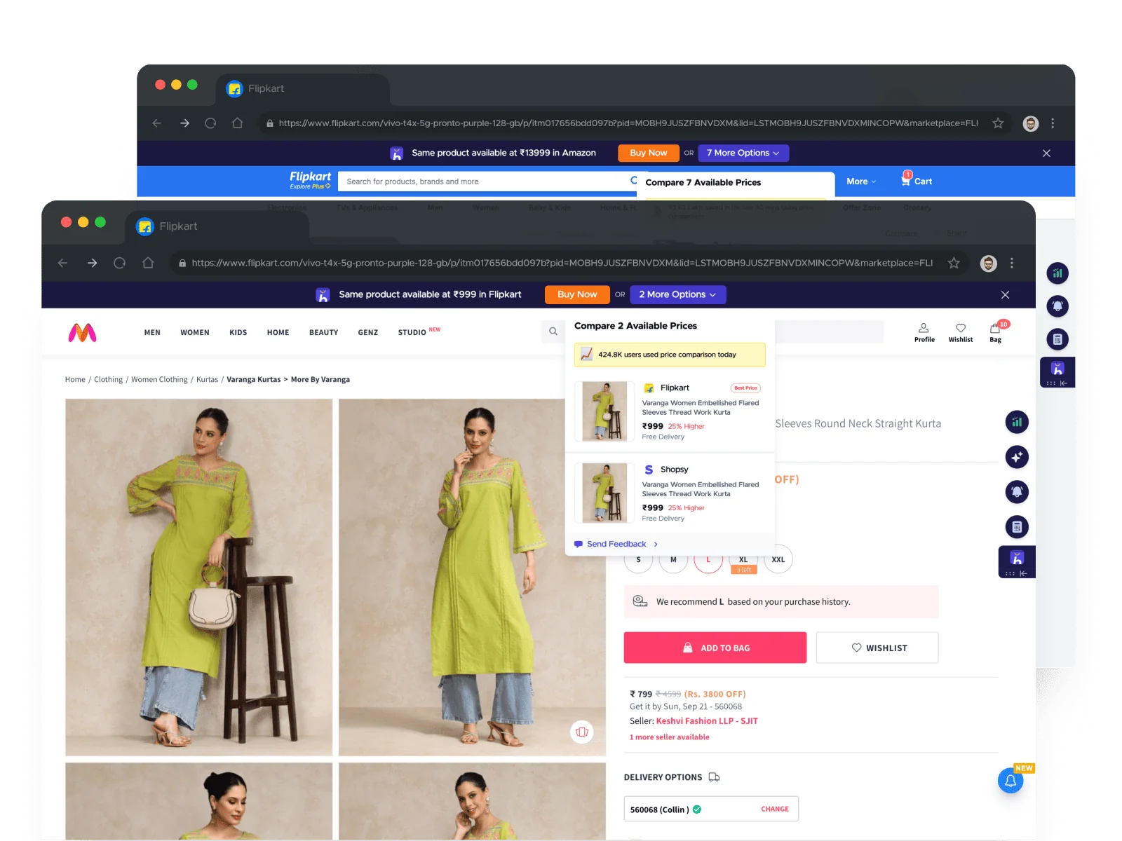
Task: Open the WOMEN menu
Action: coord(195,333)
